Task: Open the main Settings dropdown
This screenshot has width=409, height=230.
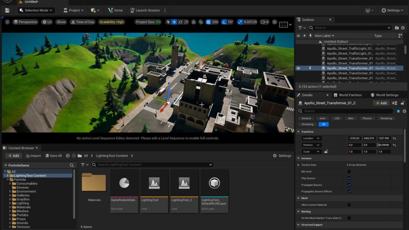Action: click(392, 10)
